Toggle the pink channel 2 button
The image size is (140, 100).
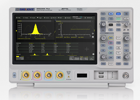(111, 43)
